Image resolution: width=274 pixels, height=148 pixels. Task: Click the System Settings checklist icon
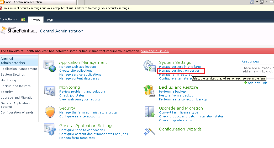[x=149, y=66]
